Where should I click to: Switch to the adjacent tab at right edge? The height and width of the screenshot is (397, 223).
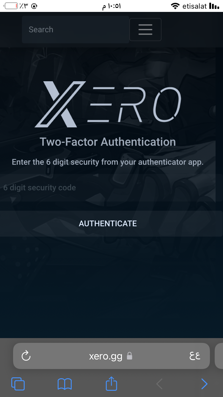pos(219,356)
